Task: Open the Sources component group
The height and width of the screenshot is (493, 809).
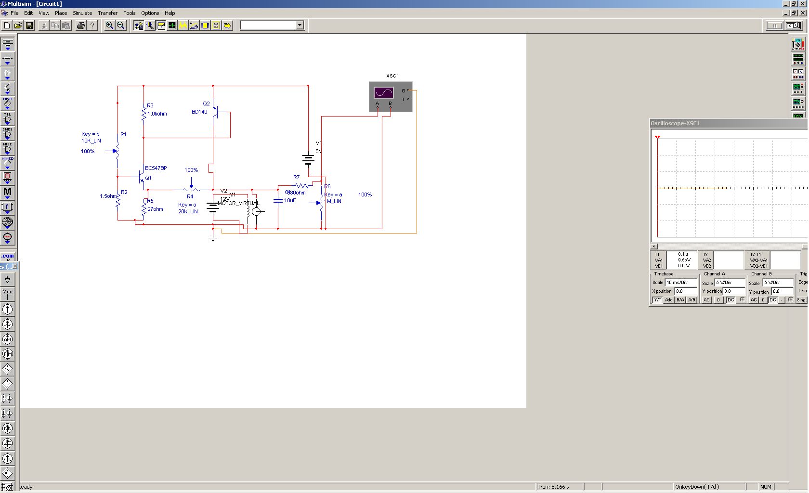Action: point(7,44)
